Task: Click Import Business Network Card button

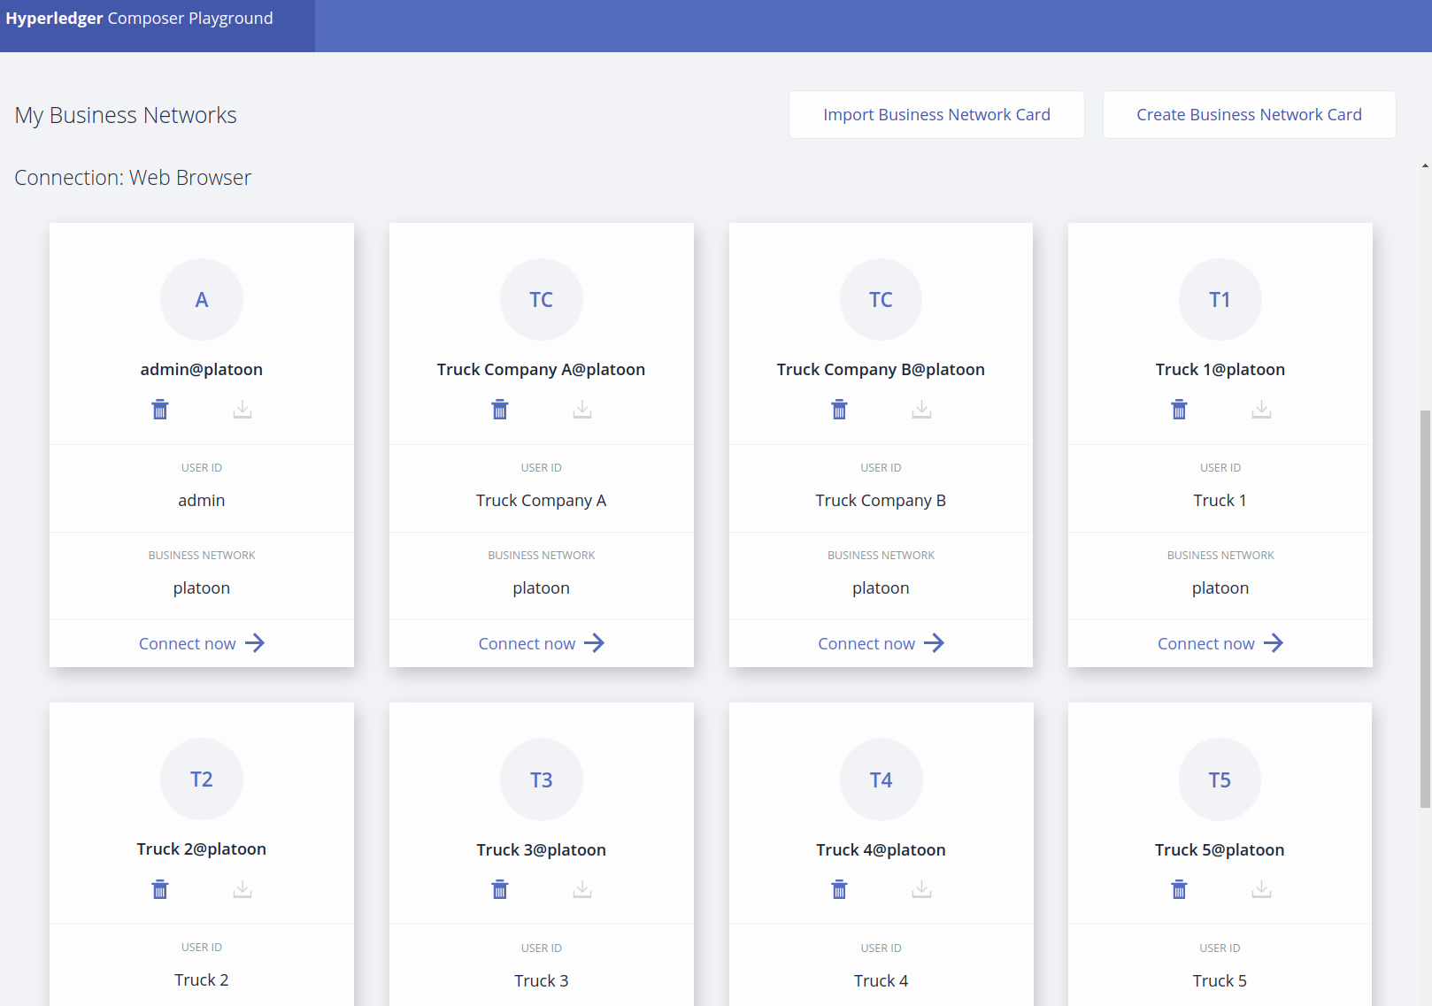Action: pos(936,115)
